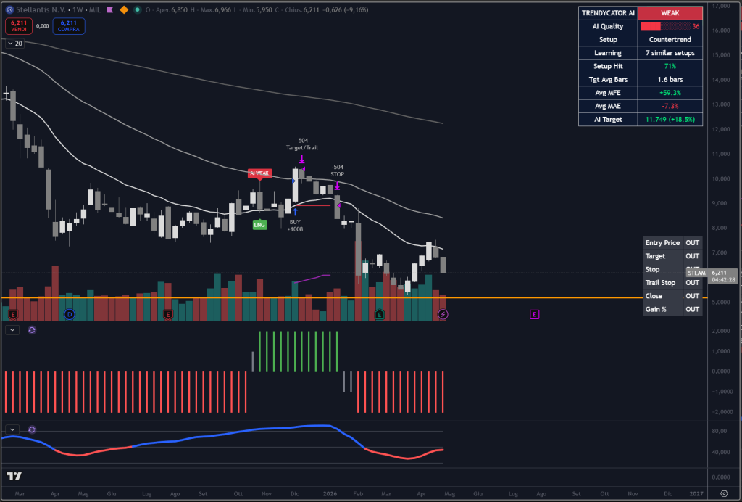Click the refresh icon in the oscillator pane
Viewport: 742px width, 502px height.
(x=32, y=429)
